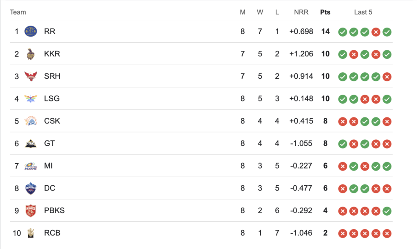Open the RR team name link
Screen dimensions: 417x249
coord(50,31)
